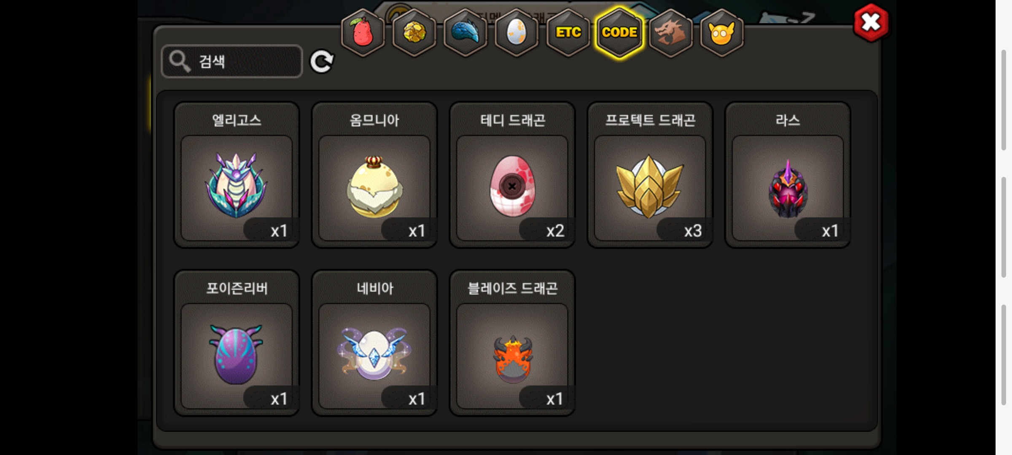1012x455 pixels.
Task: Click the 검색 search field
Action: [x=232, y=62]
